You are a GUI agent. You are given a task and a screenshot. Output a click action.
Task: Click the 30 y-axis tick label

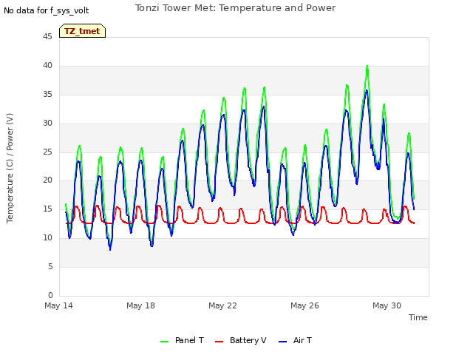47,123
